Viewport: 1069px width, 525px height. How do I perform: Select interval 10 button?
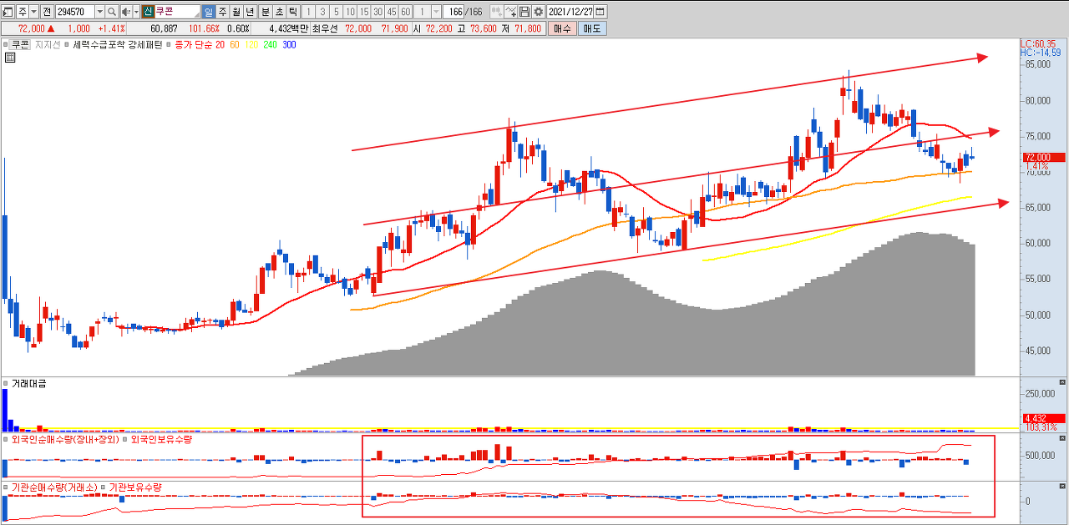(351, 12)
